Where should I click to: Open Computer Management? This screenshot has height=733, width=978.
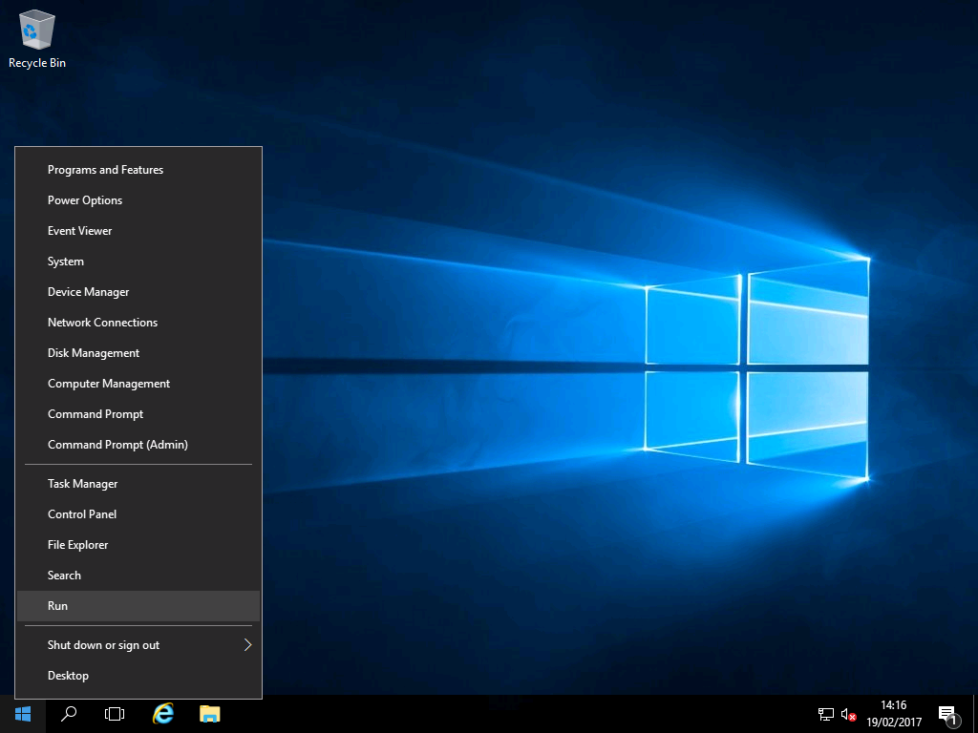click(x=138, y=384)
